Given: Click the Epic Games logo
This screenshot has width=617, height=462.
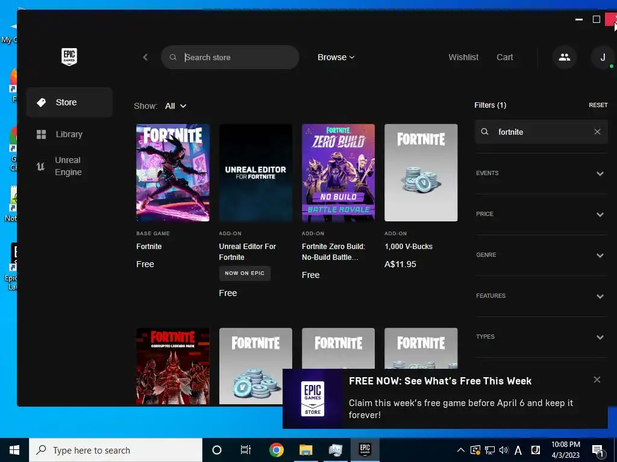Looking at the screenshot, I should (x=69, y=57).
